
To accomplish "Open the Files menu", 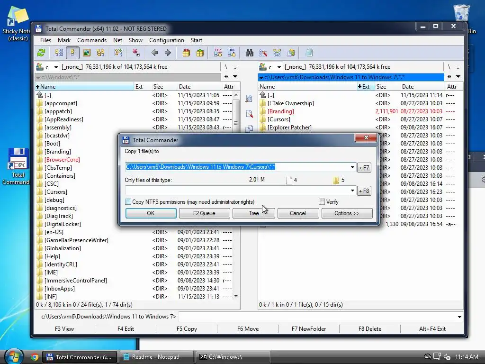I will pos(45,40).
